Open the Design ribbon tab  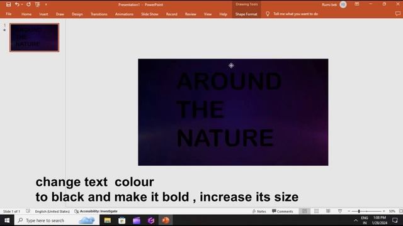pos(77,14)
